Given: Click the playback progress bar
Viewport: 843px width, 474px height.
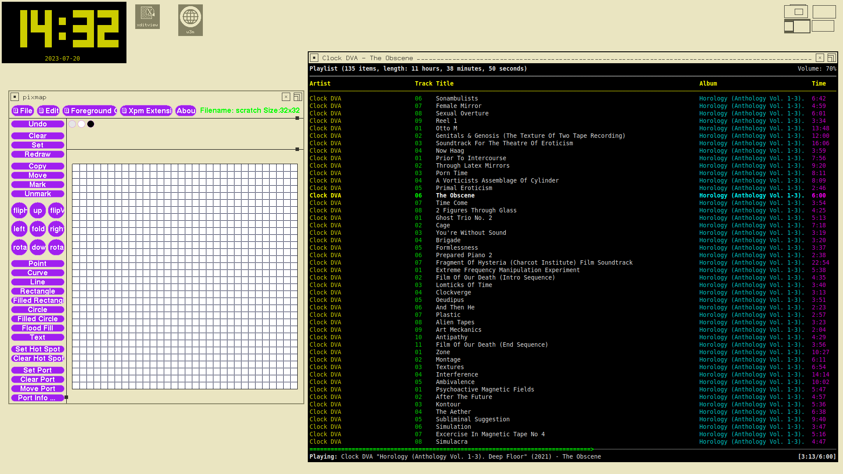Looking at the screenshot, I should (x=573, y=449).
